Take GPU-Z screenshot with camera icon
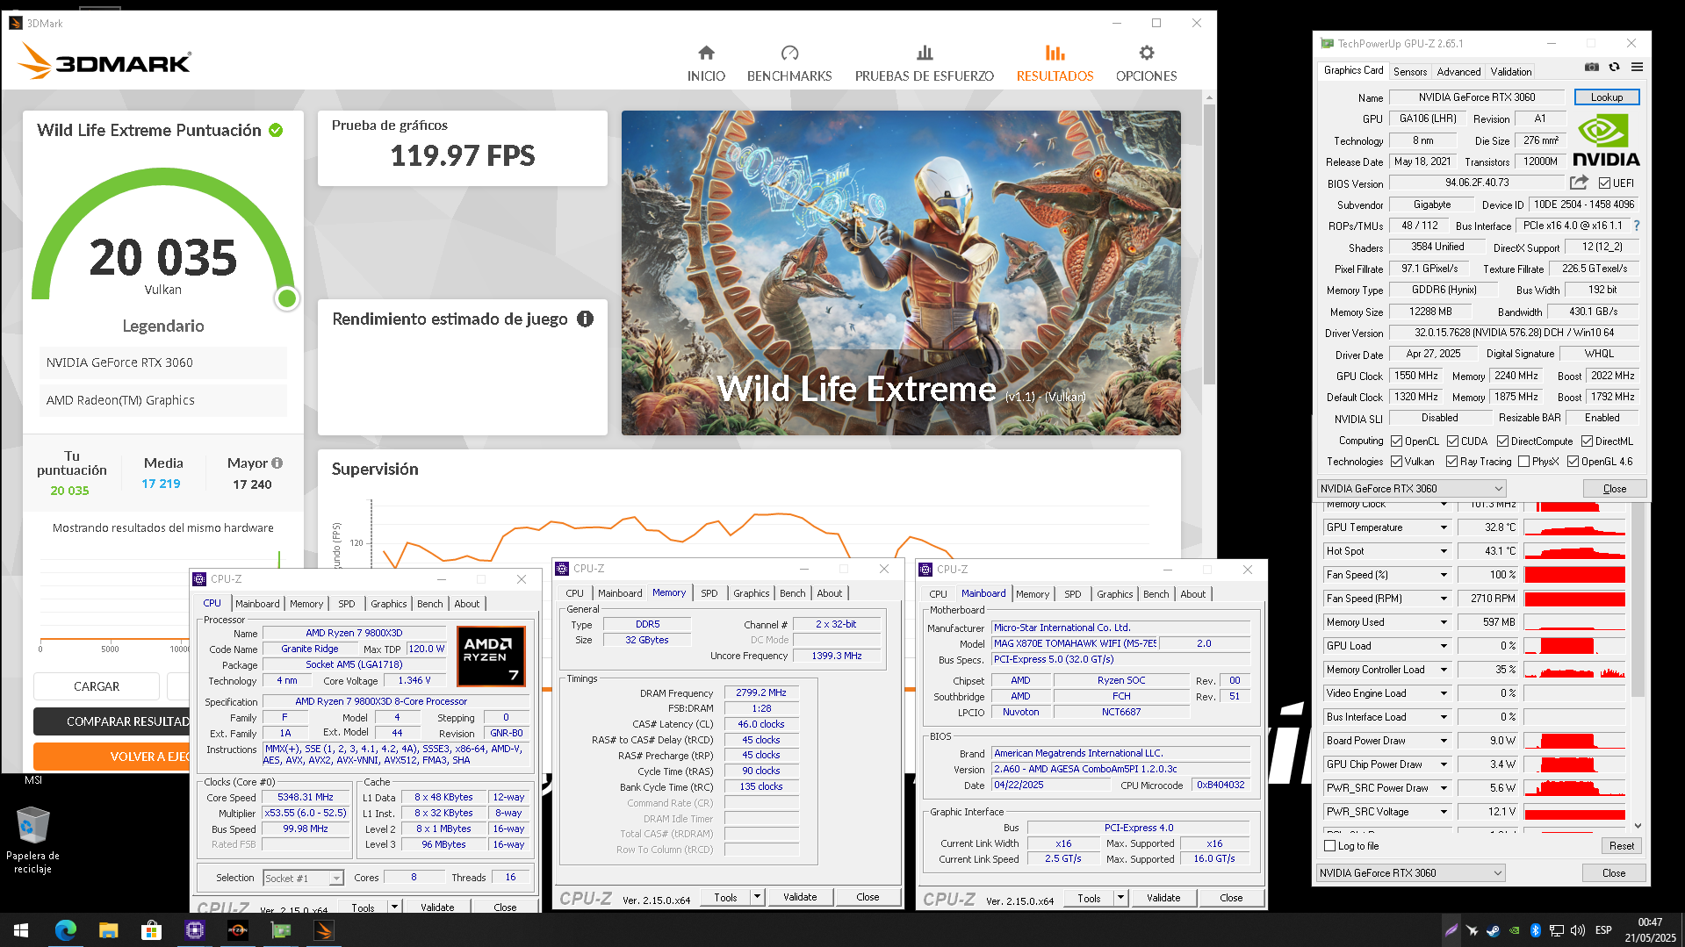1685x947 pixels. [x=1591, y=67]
